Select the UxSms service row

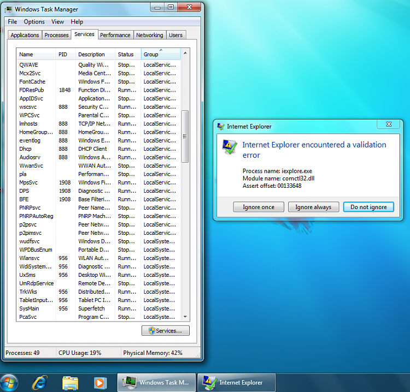coord(98,275)
